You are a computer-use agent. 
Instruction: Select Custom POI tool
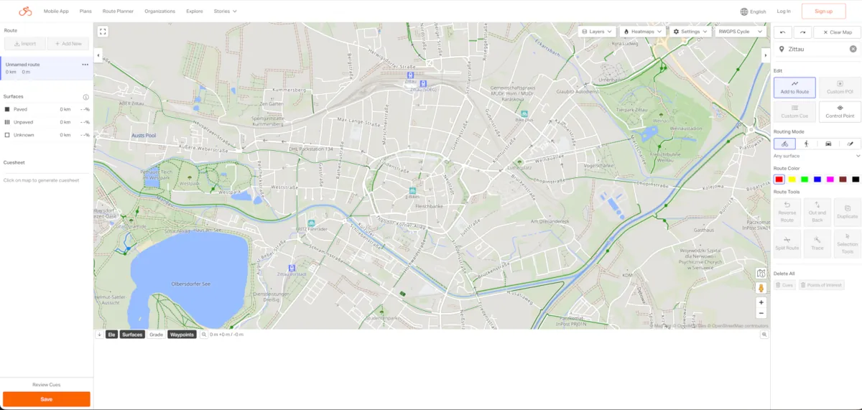pyautogui.click(x=840, y=88)
